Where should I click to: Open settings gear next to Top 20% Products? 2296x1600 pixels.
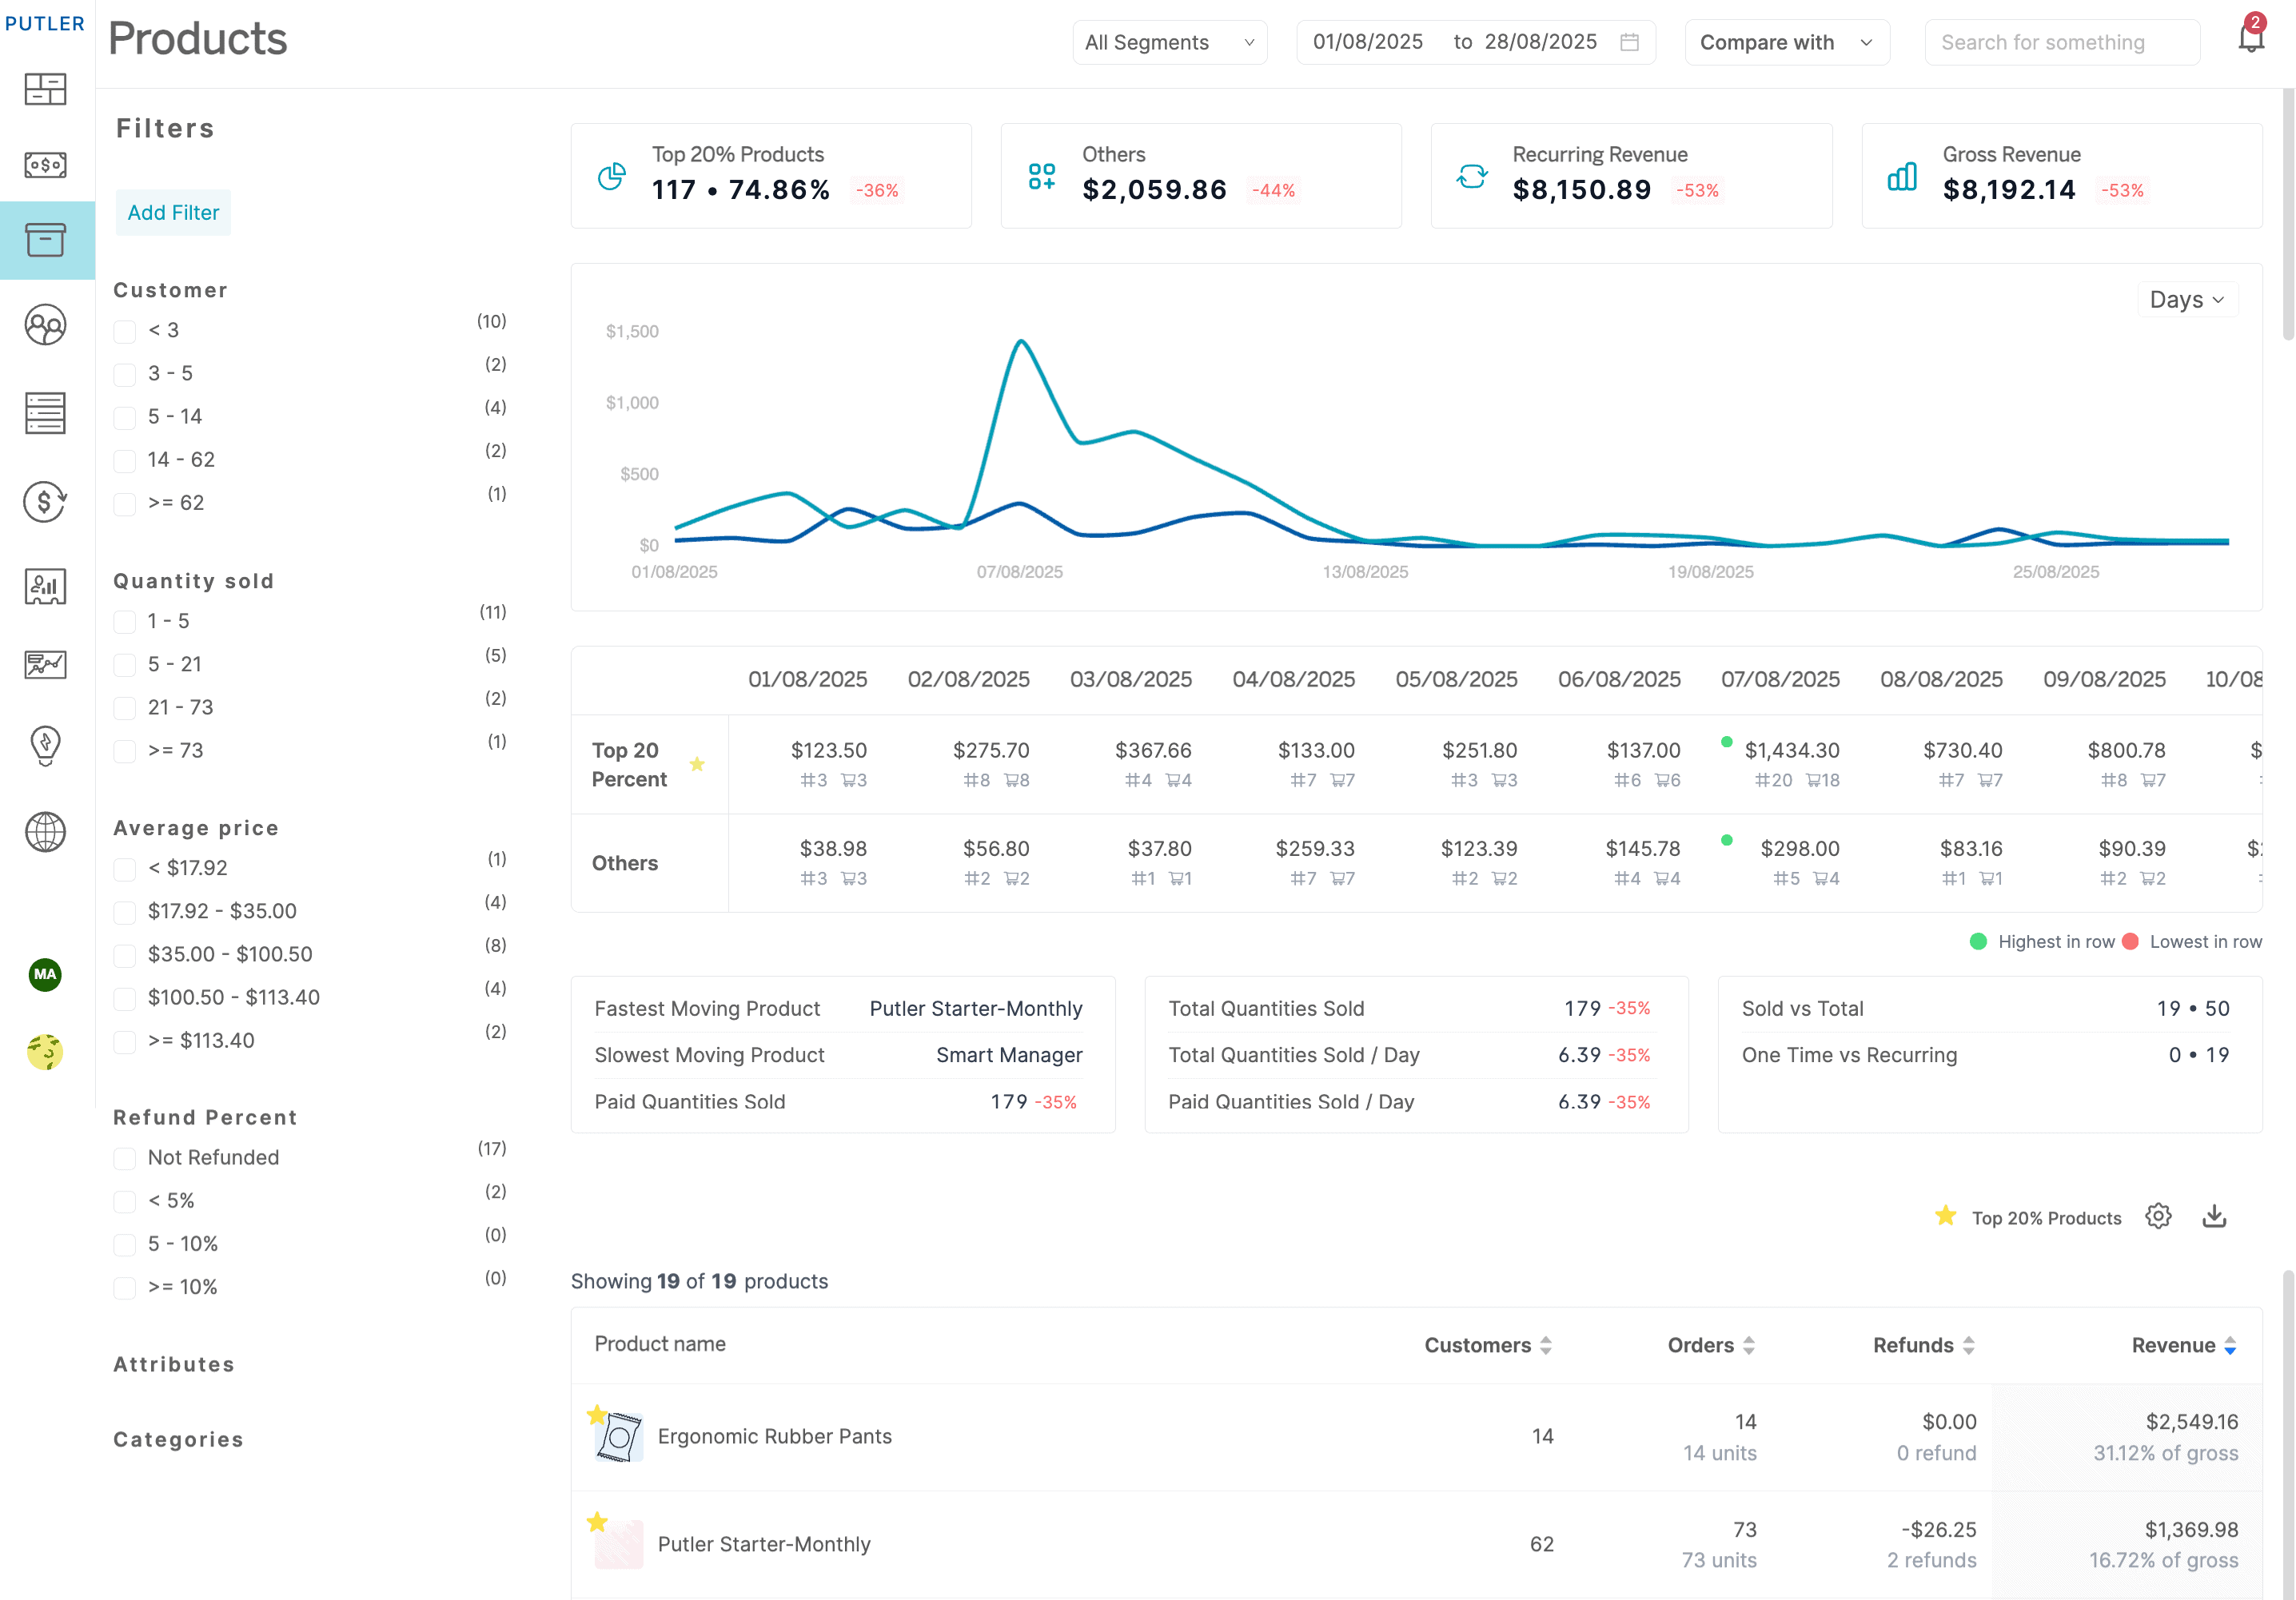coord(2158,1216)
